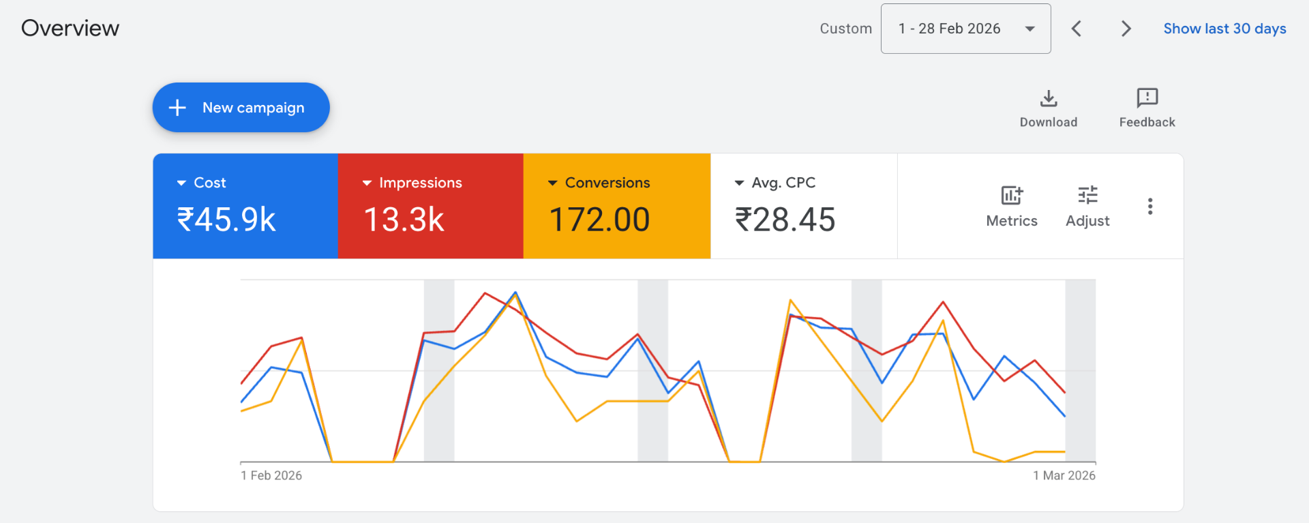Click Show last 30 days link
The width and height of the screenshot is (1309, 523).
tap(1224, 29)
